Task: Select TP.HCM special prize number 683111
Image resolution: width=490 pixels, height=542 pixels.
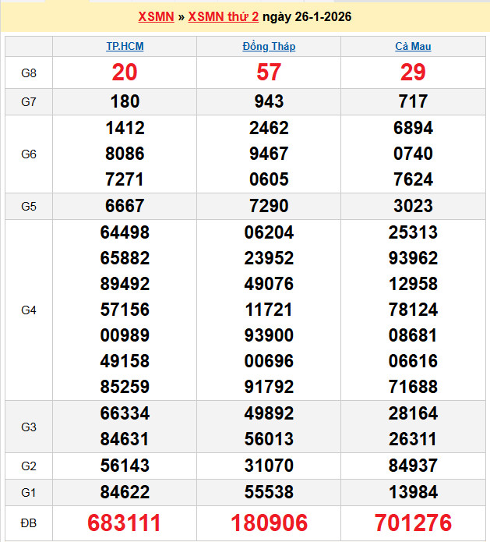Action: click(x=125, y=523)
